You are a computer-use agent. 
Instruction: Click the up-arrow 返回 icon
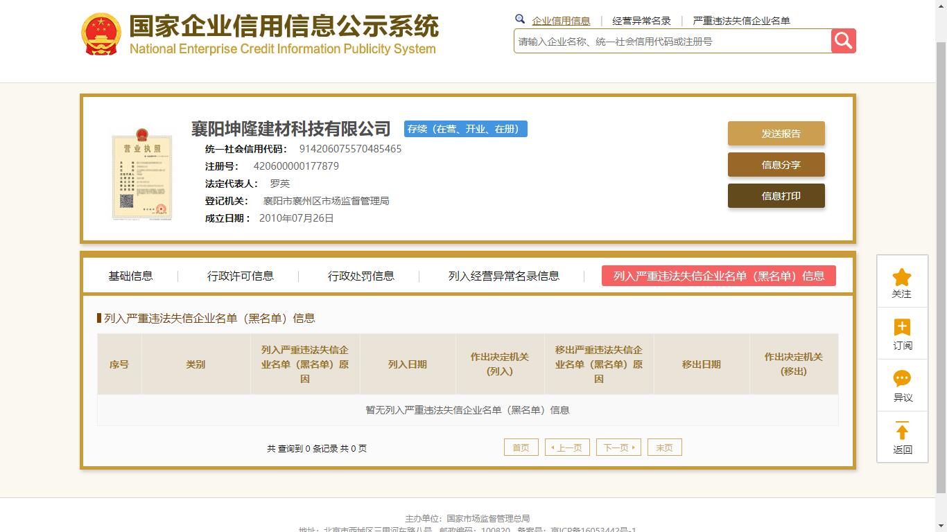pos(902,431)
